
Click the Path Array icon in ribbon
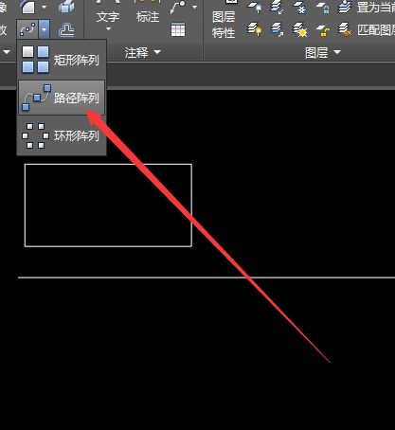[x=27, y=29]
